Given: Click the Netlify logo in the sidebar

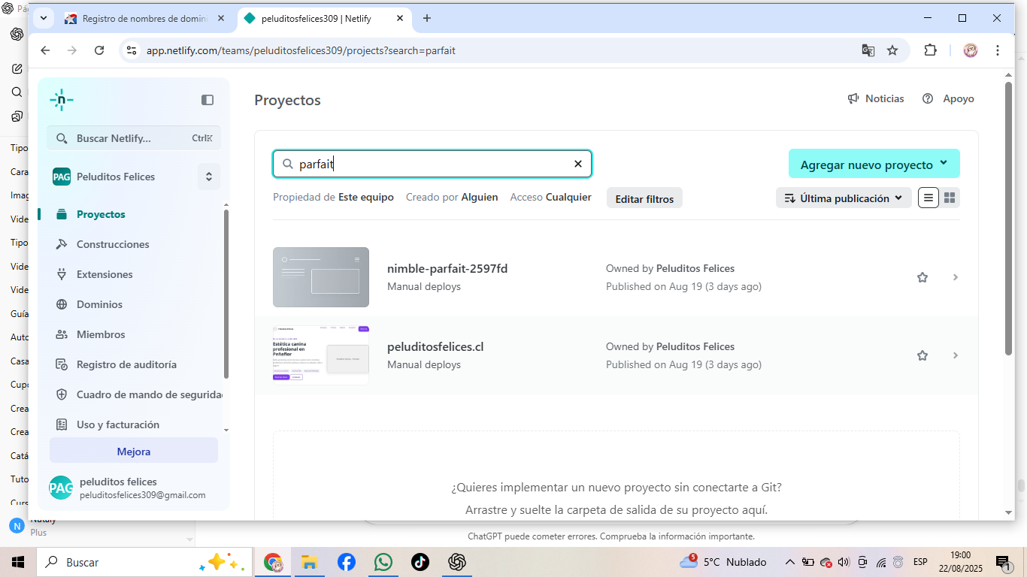Looking at the screenshot, I should click(62, 100).
